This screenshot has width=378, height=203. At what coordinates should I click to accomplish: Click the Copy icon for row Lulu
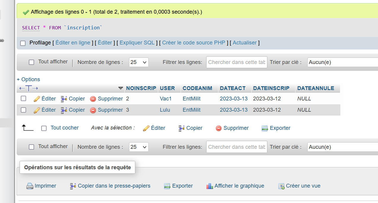coord(64,110)
